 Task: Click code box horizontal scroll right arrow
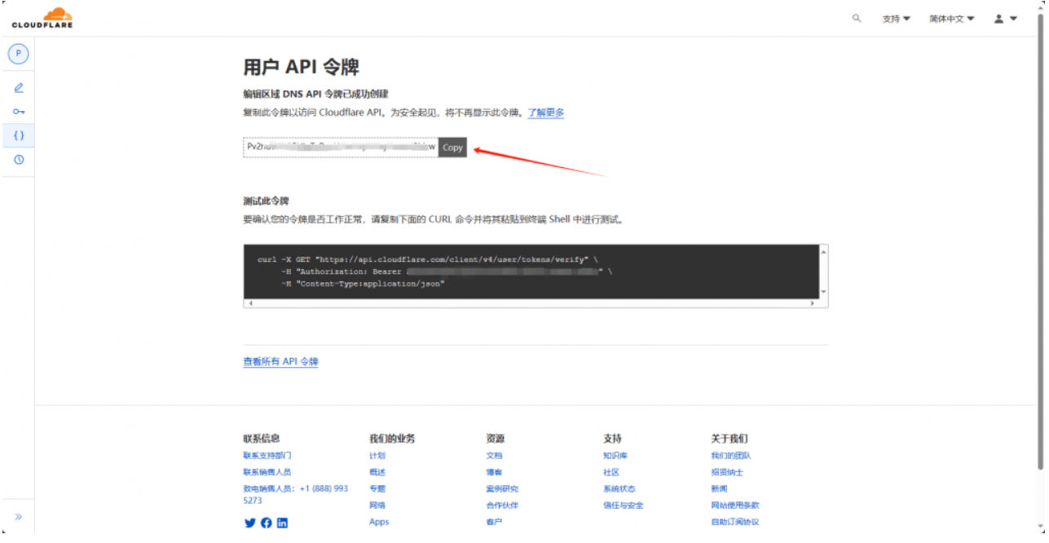pyautogui.click(x=813, y=303)
